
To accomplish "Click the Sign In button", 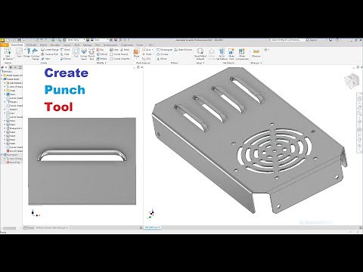I will click(312, 40).
